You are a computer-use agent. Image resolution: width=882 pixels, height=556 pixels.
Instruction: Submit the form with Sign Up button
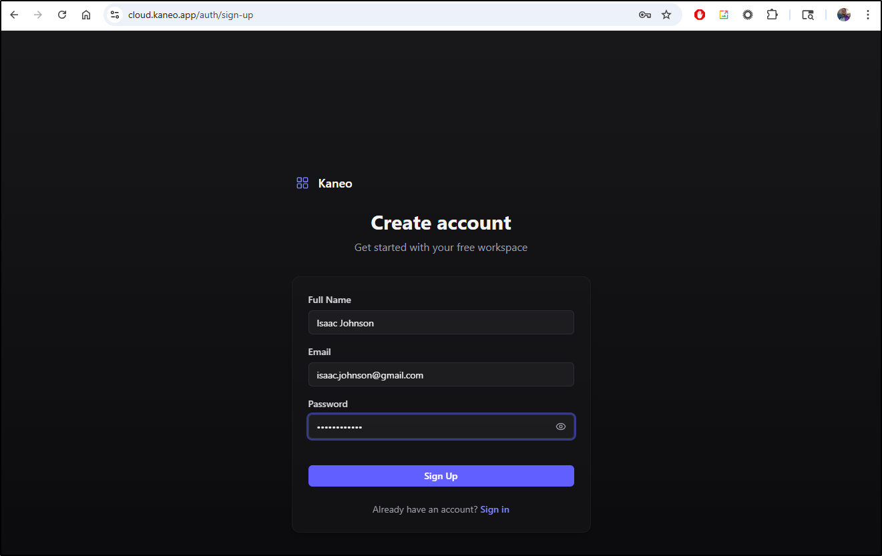(441, 476)
